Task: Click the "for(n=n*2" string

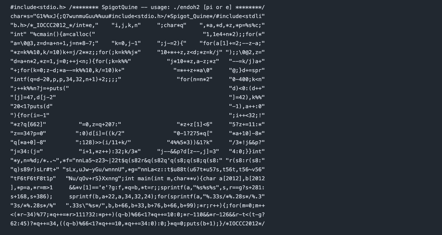Action: coord(194,79)
